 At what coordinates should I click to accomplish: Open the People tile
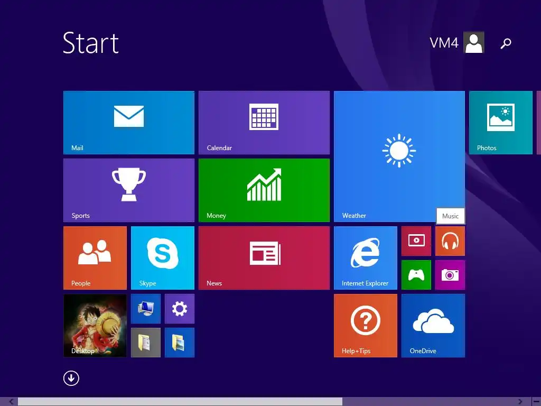coord(95,258)
